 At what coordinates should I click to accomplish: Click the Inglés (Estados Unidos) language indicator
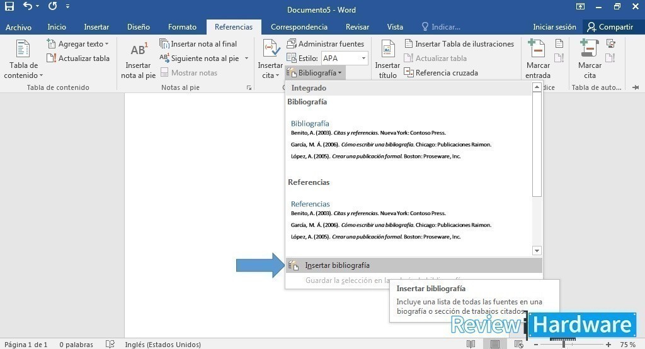(x=163, y=345)
